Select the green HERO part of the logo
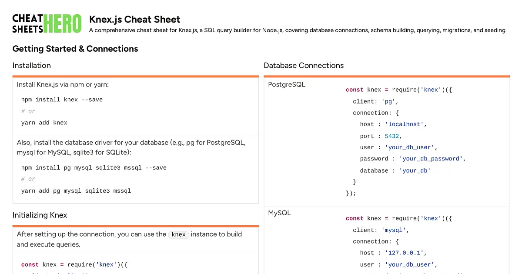This screenshot has height=274, width=522. point(62,23)
